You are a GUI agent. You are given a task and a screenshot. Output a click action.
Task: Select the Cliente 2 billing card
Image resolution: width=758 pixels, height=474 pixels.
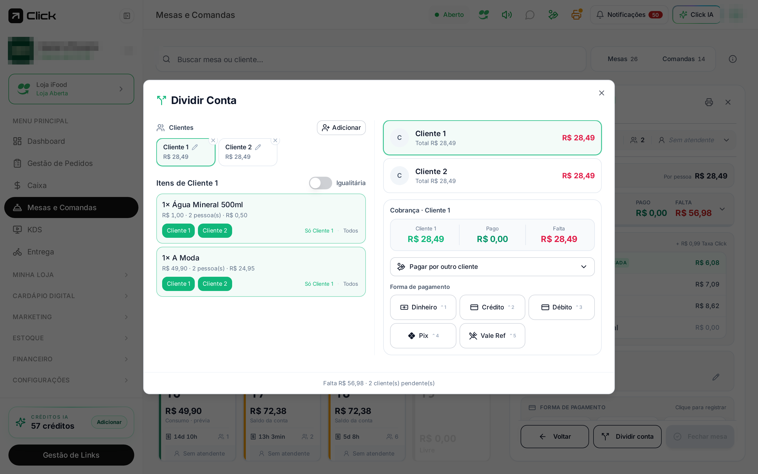492,176
